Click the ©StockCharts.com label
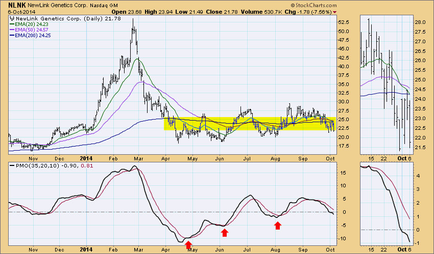Viewport: 434px width, 254px height. coord(314,5)
